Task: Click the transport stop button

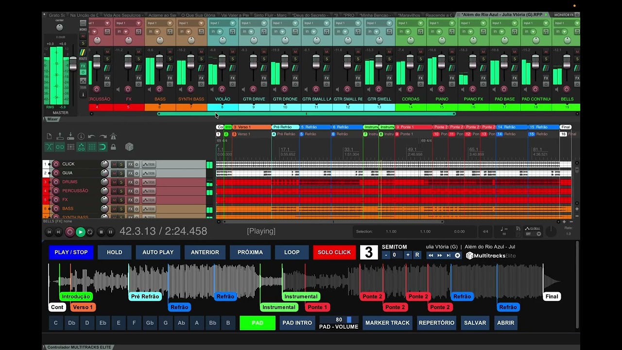Action: point(101,232)
